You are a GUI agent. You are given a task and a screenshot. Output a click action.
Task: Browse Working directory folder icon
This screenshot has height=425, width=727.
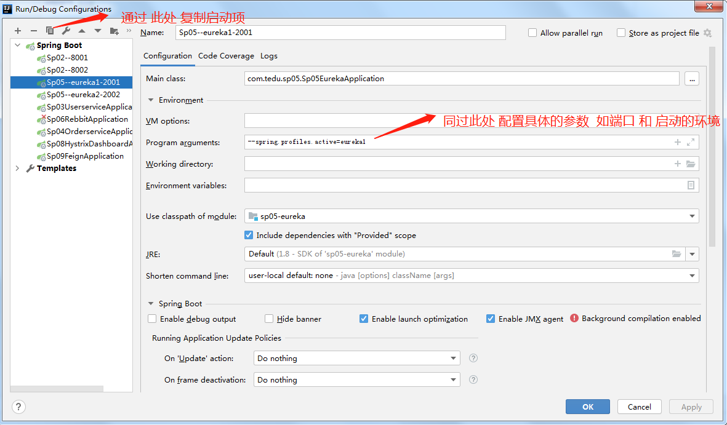(690, 164)
